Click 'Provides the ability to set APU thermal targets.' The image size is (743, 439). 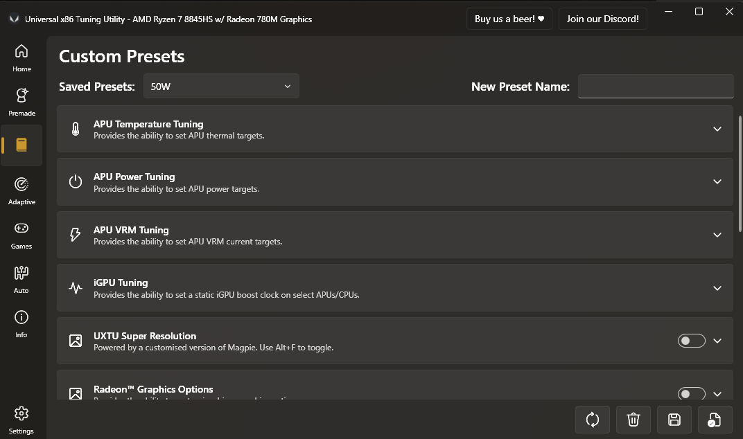179,136
